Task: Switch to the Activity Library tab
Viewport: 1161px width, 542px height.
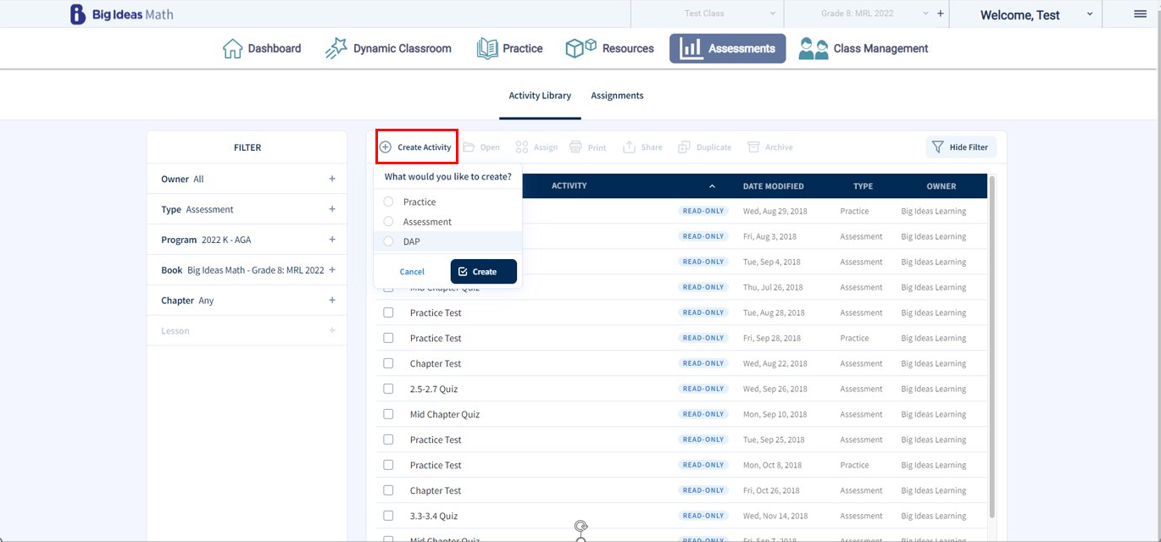Action: point(540,96)
